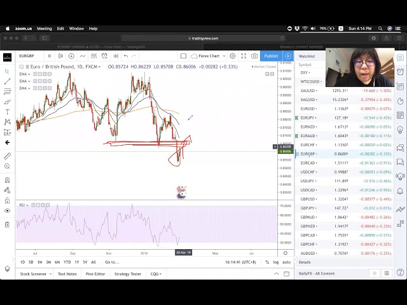Image resolution: width=407 pixels, height=305 pixels.
Task: Toggle log scale on price axis
Action: (x=275, y=262)
